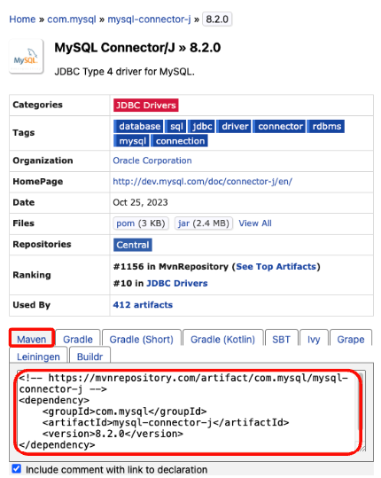
Task: Click the 'MySQL Connector/J » 8.2.0' heading
Action: pos(137,48)
